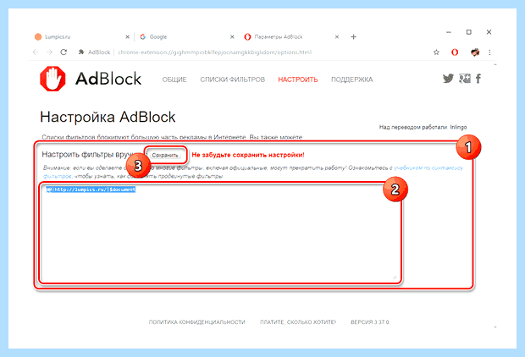Close the Lumpics.ru tab
The height and width of the screenshot is (357, 525).
[x=127, y=37]
